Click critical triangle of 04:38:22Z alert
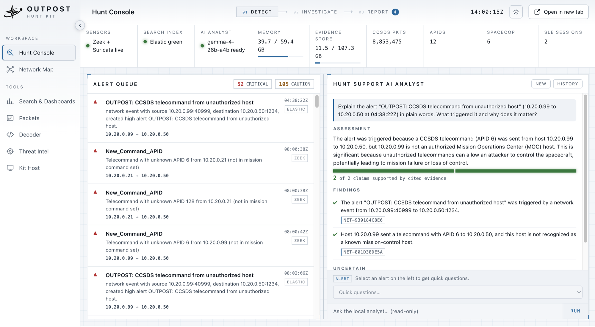Viewport: 595px width, 327px height. click(95, 102)
